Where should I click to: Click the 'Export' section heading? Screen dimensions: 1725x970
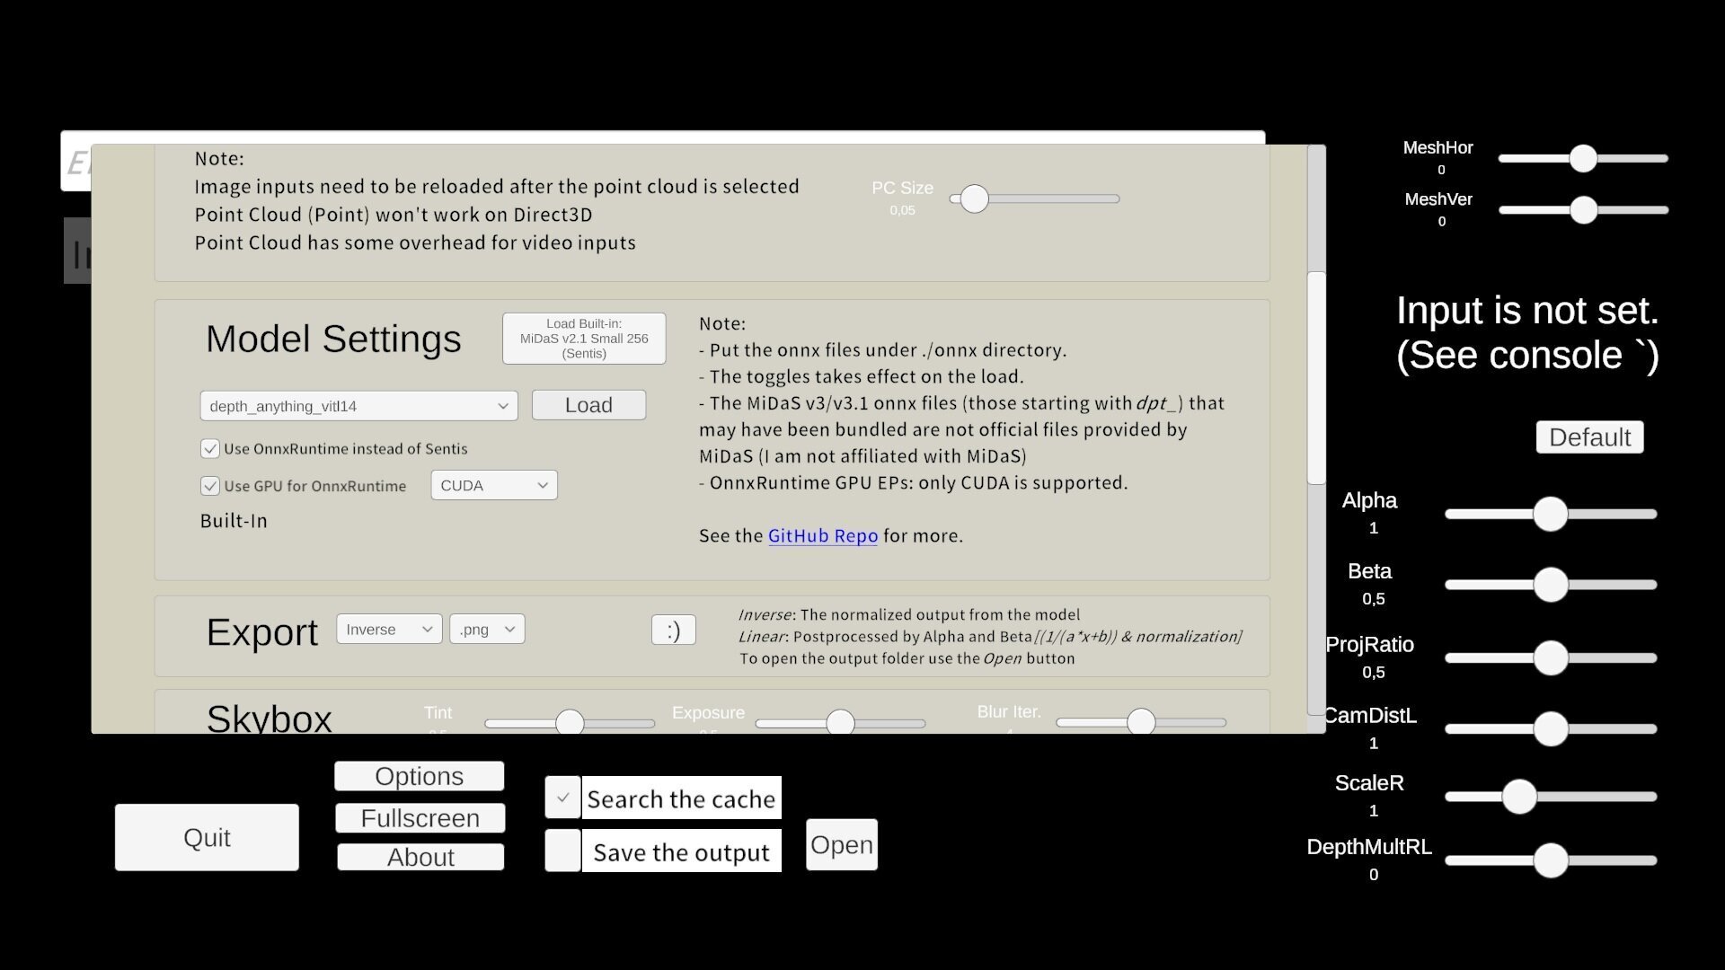point(262,632)
